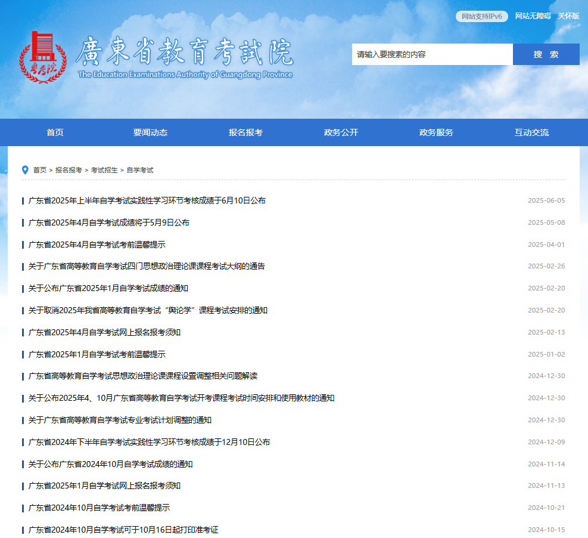Expand the 报名报考 navigation menu

(x=245, y=132)
